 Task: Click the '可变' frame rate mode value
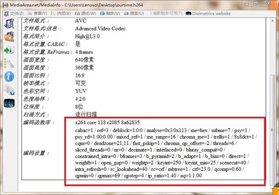[80, 83]
